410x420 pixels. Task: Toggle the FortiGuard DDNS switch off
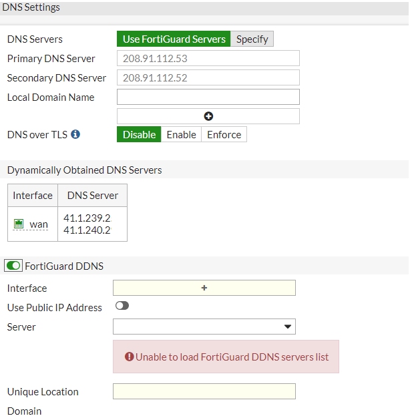pos(13,266)
